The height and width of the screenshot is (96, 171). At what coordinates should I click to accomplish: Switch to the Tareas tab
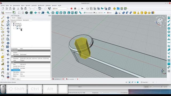point(19,18)
